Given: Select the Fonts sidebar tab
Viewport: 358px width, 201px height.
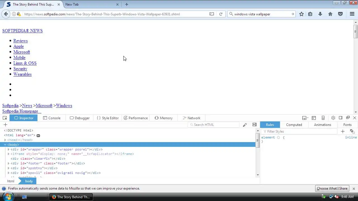Looking at the screenshot, I should coord(347,125).
